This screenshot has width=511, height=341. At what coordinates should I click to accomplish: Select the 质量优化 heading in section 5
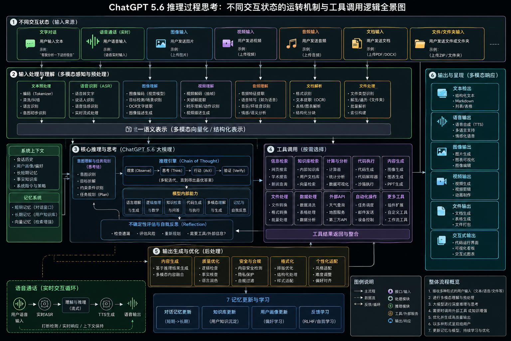[211, 261]
